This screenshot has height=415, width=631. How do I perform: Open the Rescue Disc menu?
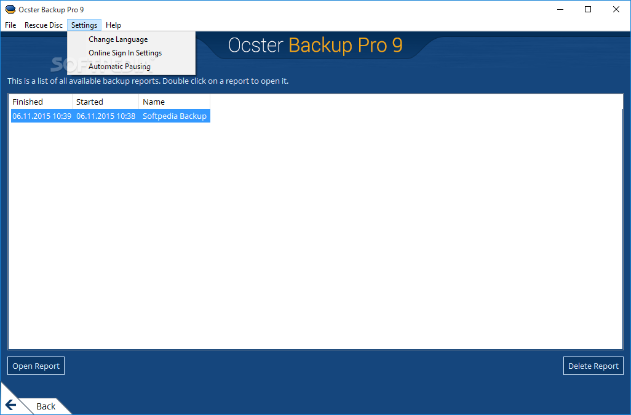44,25
